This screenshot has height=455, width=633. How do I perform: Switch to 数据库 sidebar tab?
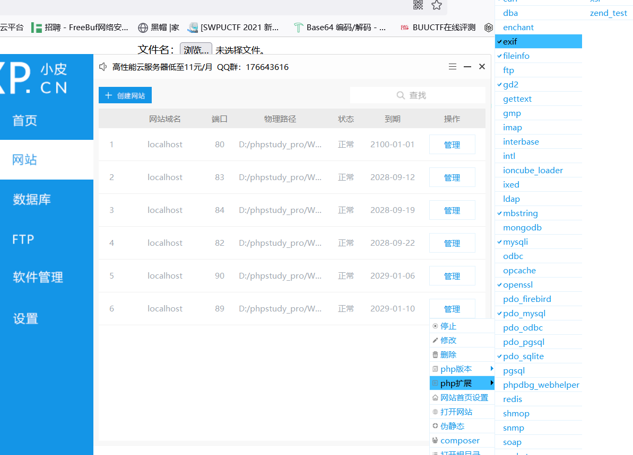pos(46,199)
